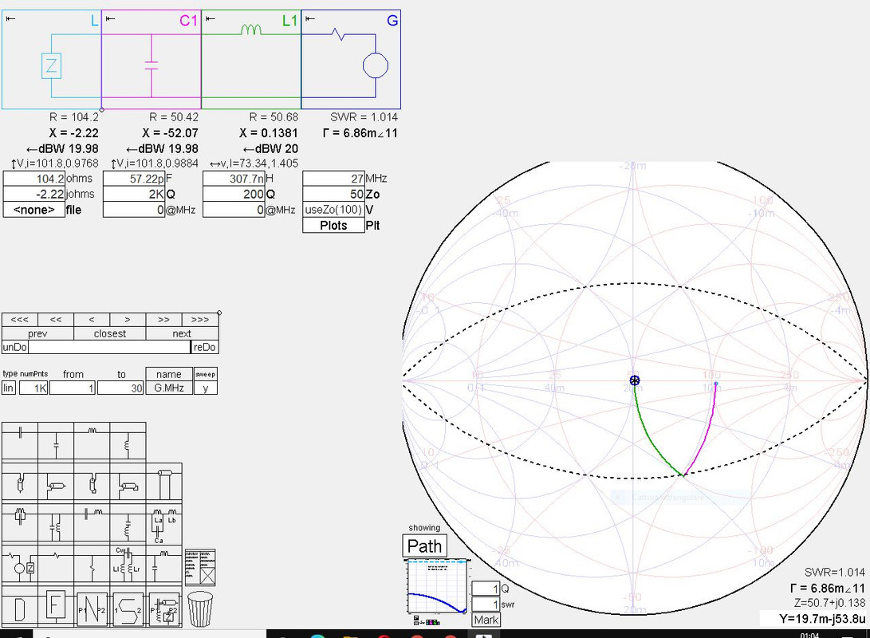Image resolution: width=870 pixels, height=638 pixels.
Task: Pick the F block component
Action: click(55, 608)
